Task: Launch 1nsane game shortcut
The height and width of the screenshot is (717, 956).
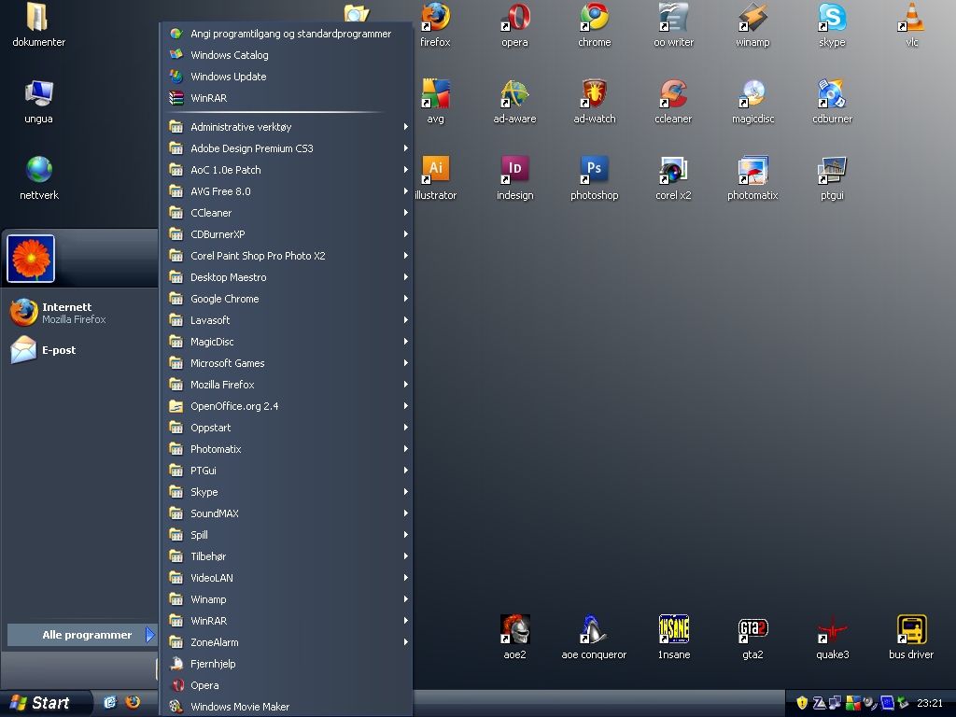Action: pyautogui.click(x=674, y=637)
